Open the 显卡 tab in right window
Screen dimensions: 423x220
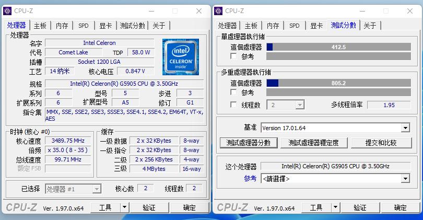(x=316, y=26)
